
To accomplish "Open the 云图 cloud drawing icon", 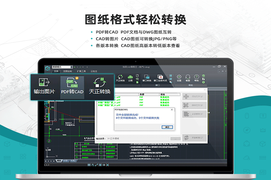I will (130, 78).
